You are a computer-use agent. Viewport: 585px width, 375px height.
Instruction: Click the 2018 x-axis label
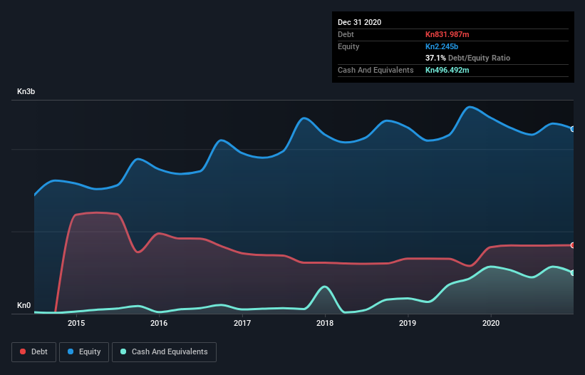[325, 323]
